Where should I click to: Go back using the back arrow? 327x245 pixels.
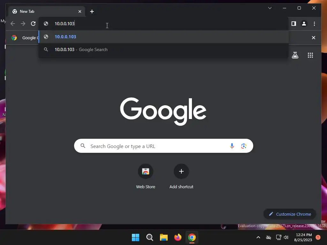pos(13,24)
